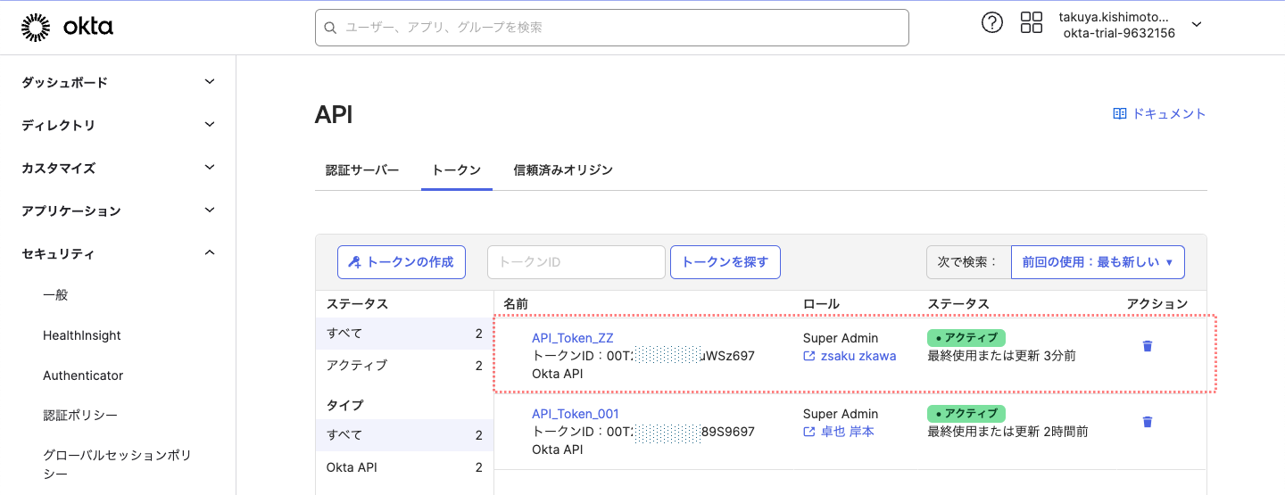Focus the top search bar
1285x495 pixels.
(612, 28)
